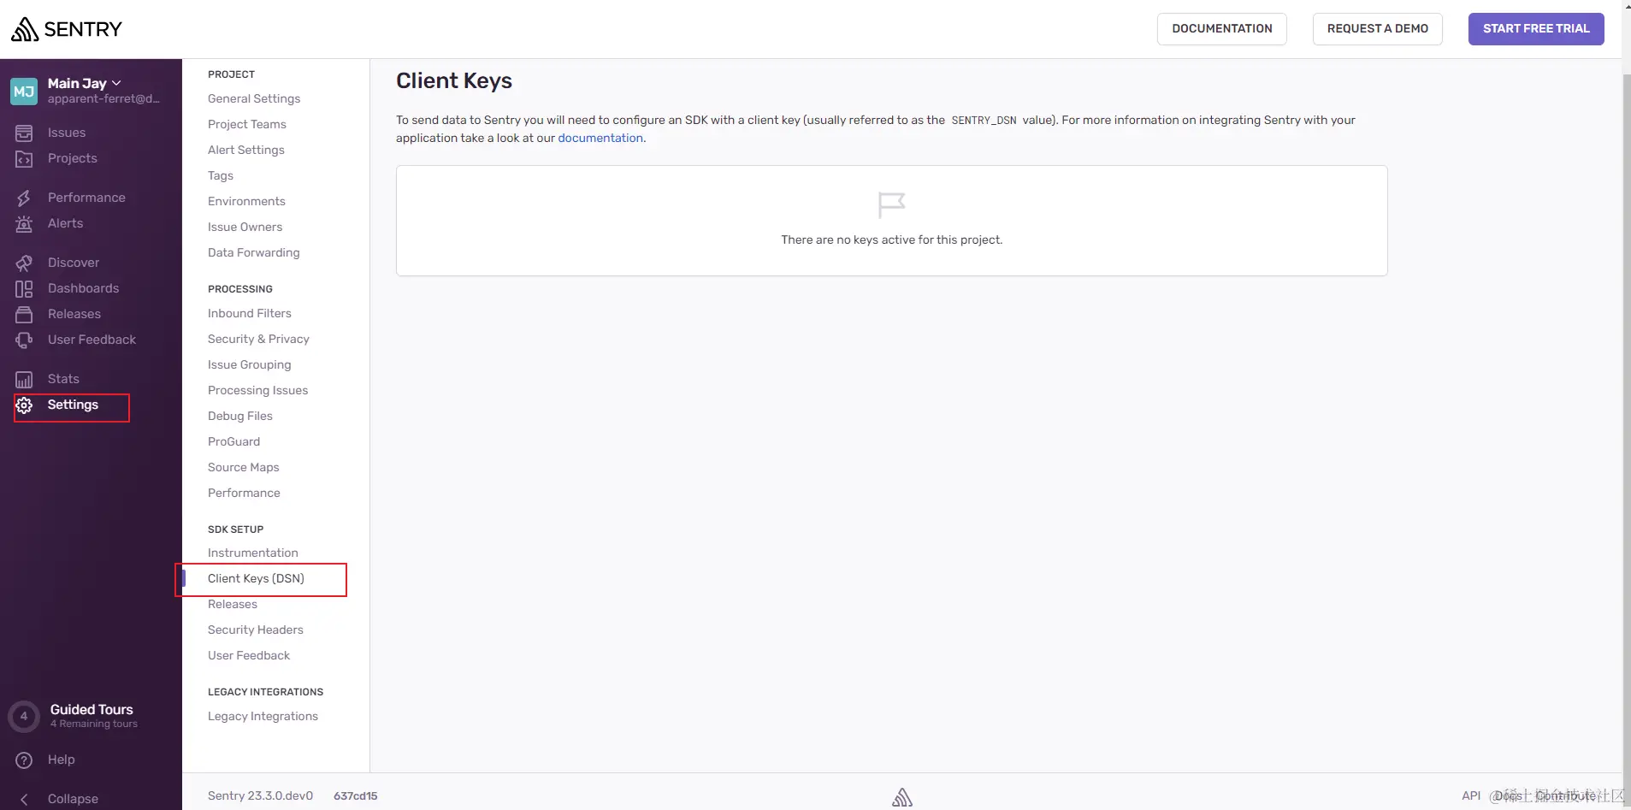1631x810 pixels.
Task: Click the page's vertical scrollbar
Action: [x=1626, y=411]
